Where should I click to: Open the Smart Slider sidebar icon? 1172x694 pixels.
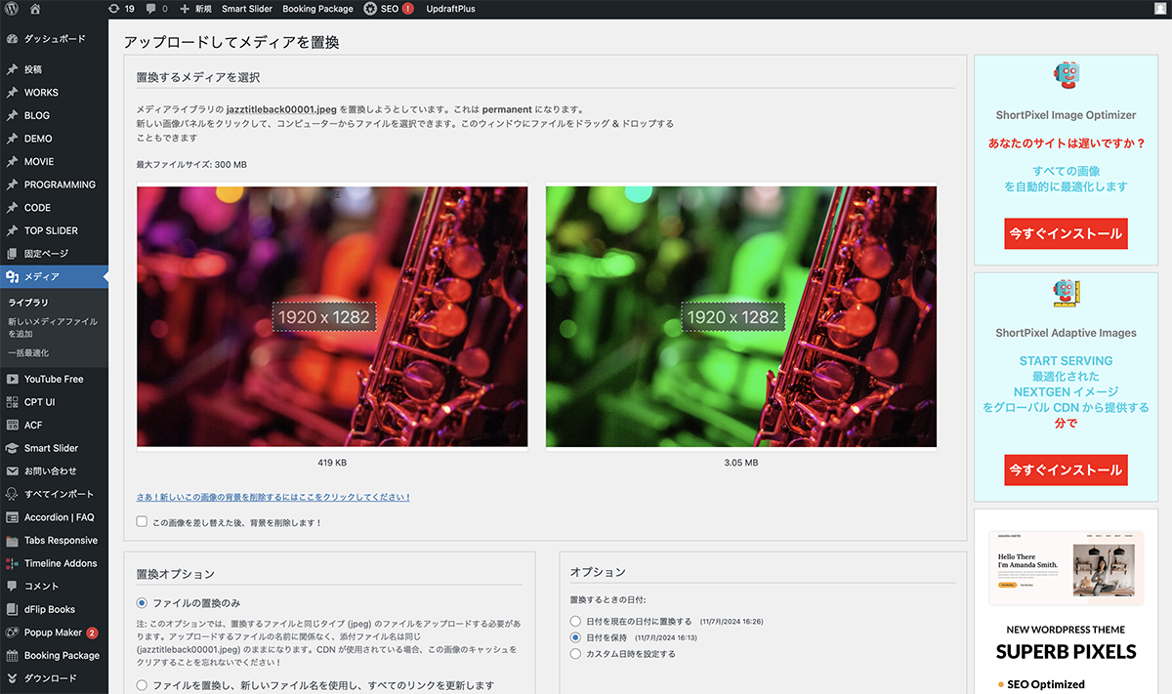(x=12, y=448)
